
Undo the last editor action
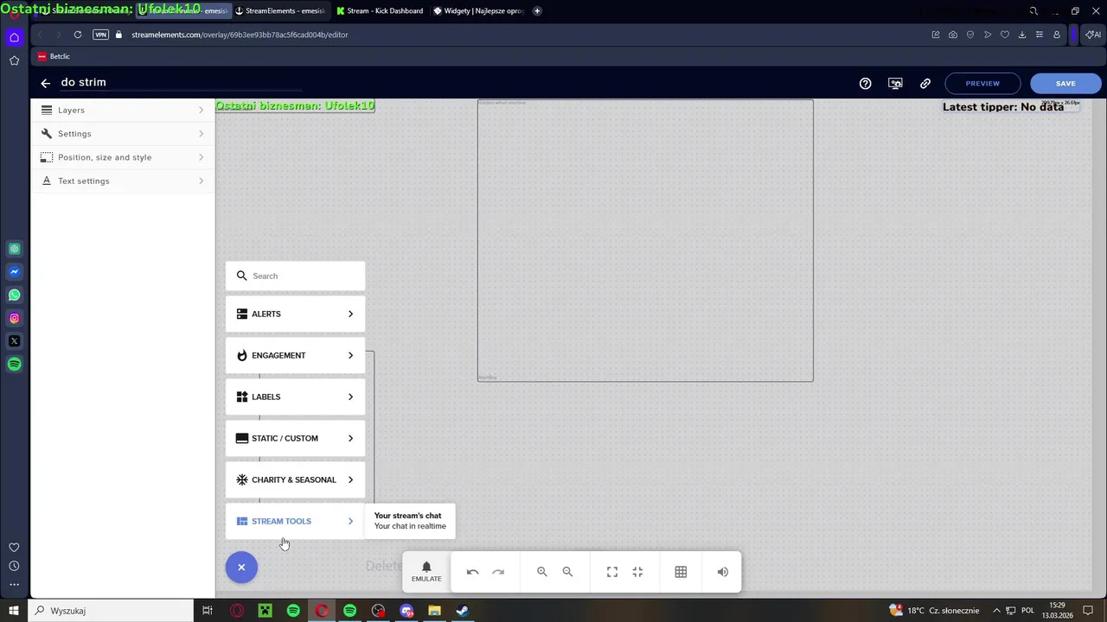(x=472, y=572)
